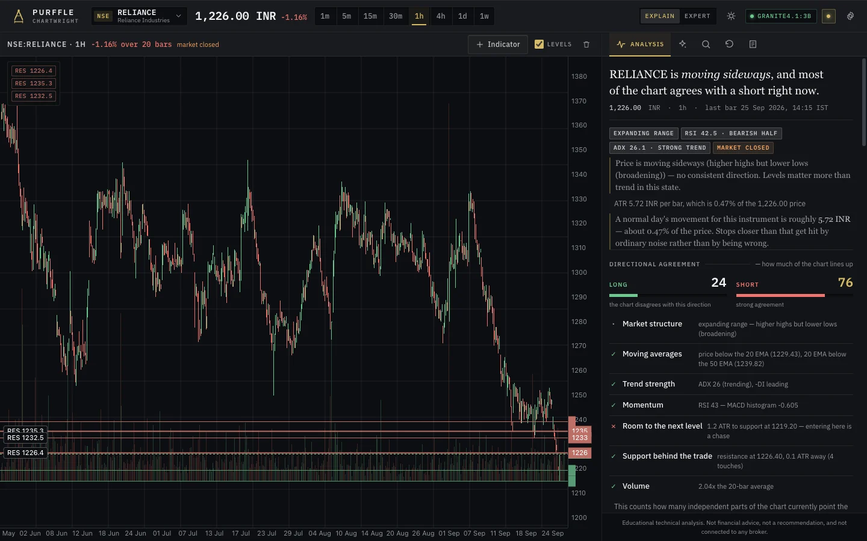
Task: Open the GRANITE4.1:3B model selector
Action: [x=781, y=16]
